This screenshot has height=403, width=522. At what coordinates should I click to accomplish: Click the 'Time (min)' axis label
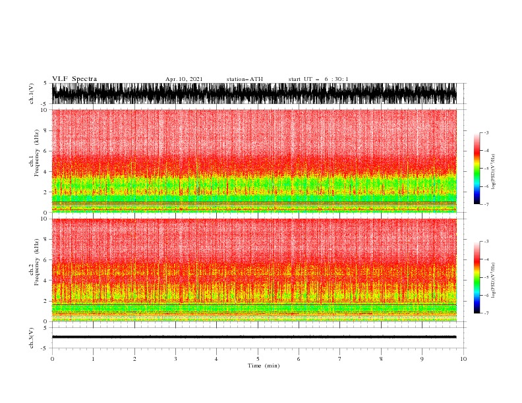[264, 365]
